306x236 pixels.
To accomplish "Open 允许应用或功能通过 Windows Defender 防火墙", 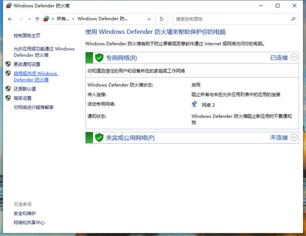I will [44, 52].
